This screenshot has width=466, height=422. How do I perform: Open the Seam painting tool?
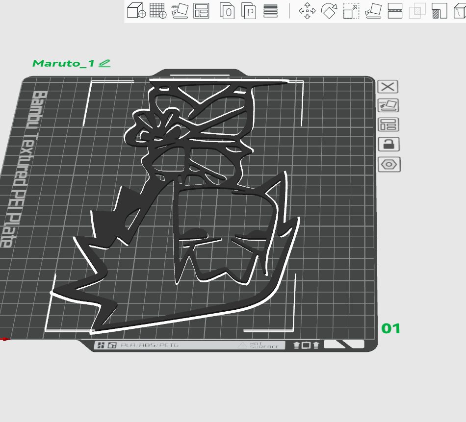pos(460,11)
